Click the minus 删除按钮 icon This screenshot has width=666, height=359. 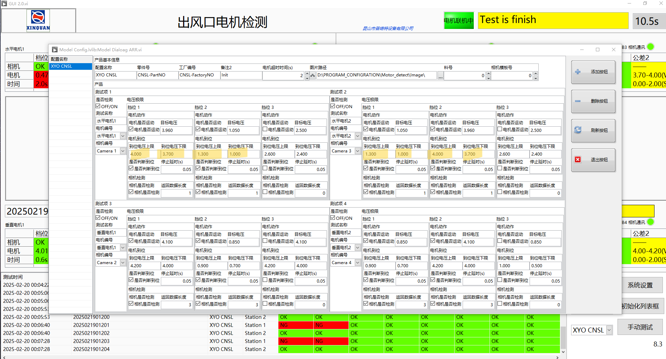coord(578,101)
